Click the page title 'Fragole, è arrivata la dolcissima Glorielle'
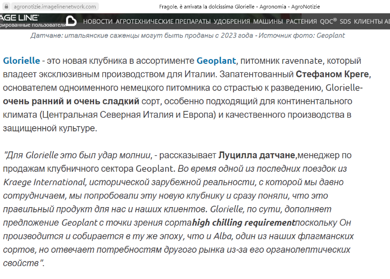 [239, 7]
